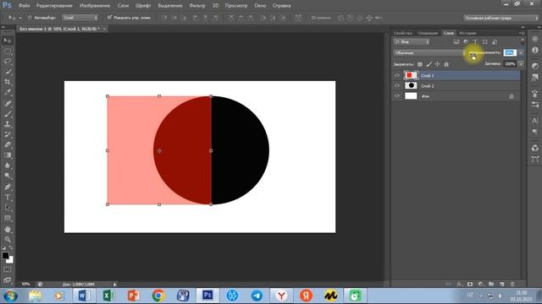
Task: Click the opacity value field
Action: click(x=510, y=52)
